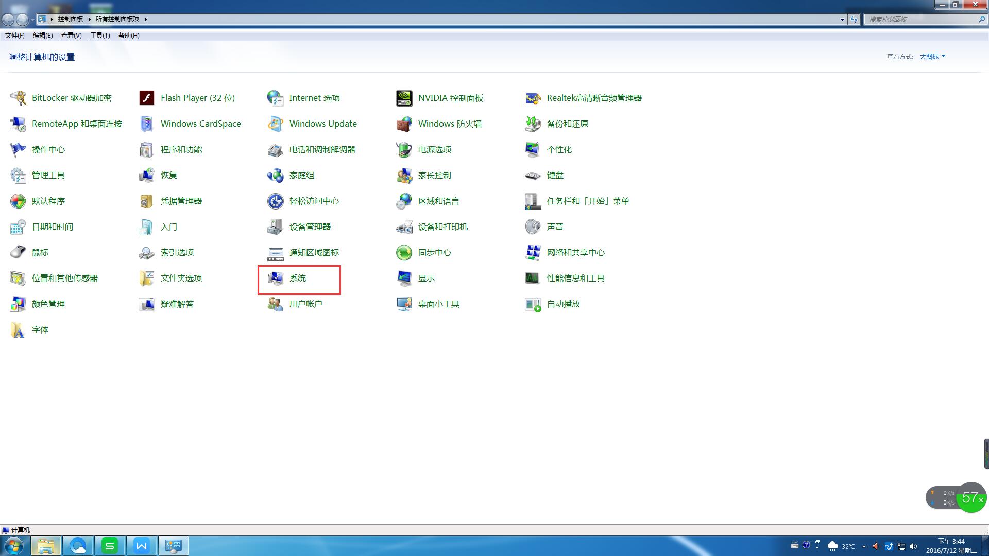Open the 文件(F) menu
989x556 pixels.
point(15,36)
